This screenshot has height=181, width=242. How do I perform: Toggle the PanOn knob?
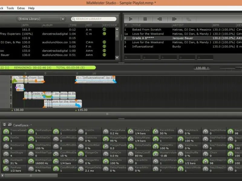(6, 139)
